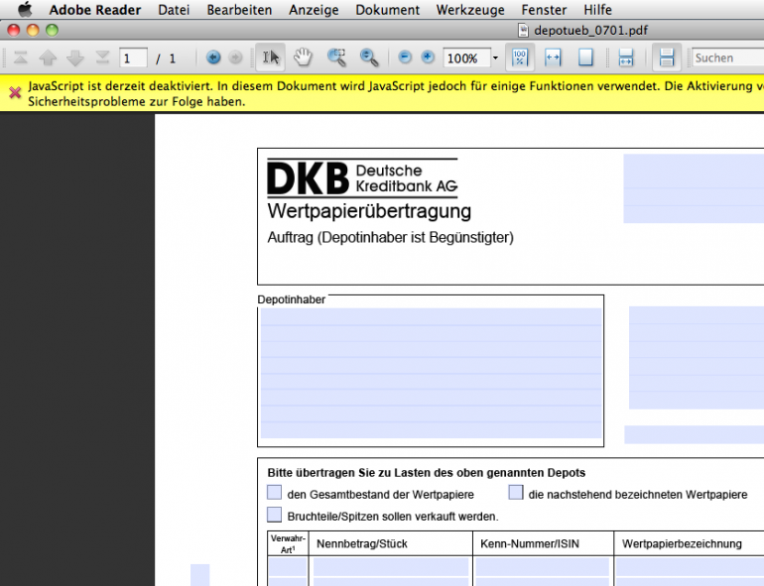This screenshot has width=764, height=586.
Task: Click the zoom out minus button
Action: point(405,58)
